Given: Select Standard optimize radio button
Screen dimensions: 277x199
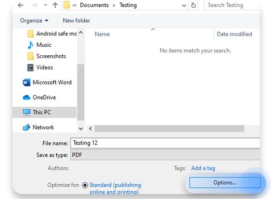Looking at the screenshot, I should click(x=85, y=185).
